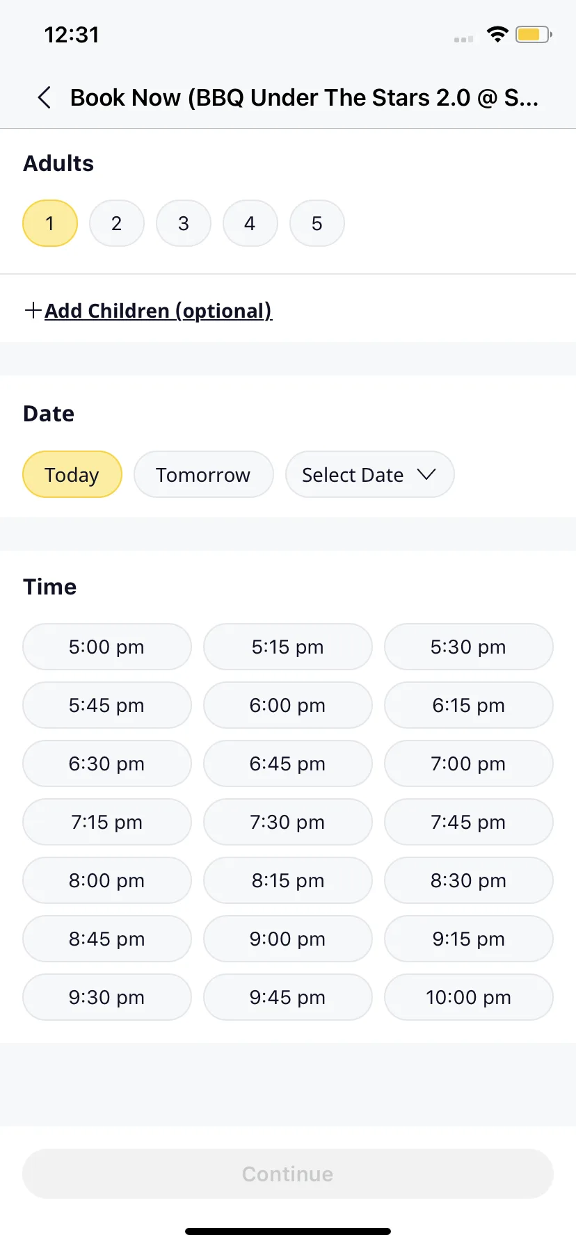Select the Today date option
The width and height of the screenshot is (576, 1246).
[72, 474]
